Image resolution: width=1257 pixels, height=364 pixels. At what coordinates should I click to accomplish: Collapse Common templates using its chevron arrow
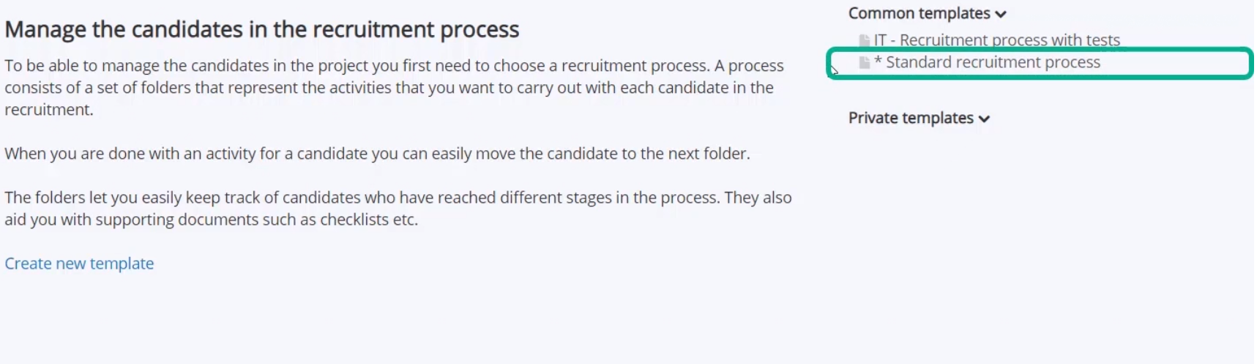click(1001, 14)
